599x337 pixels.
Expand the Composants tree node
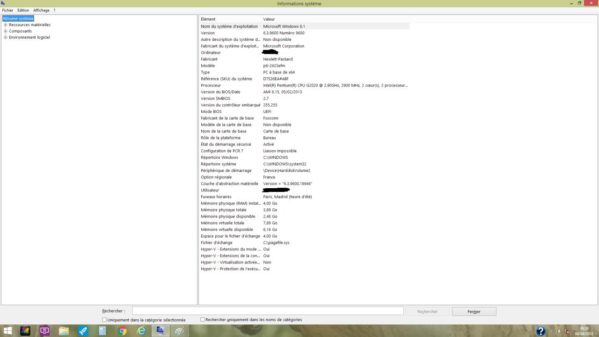click(6, 31)
